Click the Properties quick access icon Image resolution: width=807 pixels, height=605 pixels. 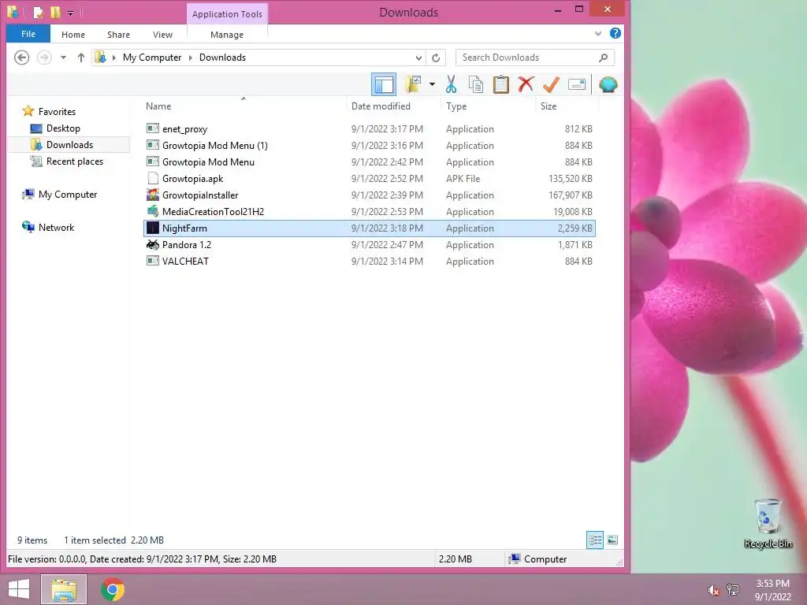click(x=38, y=12)
